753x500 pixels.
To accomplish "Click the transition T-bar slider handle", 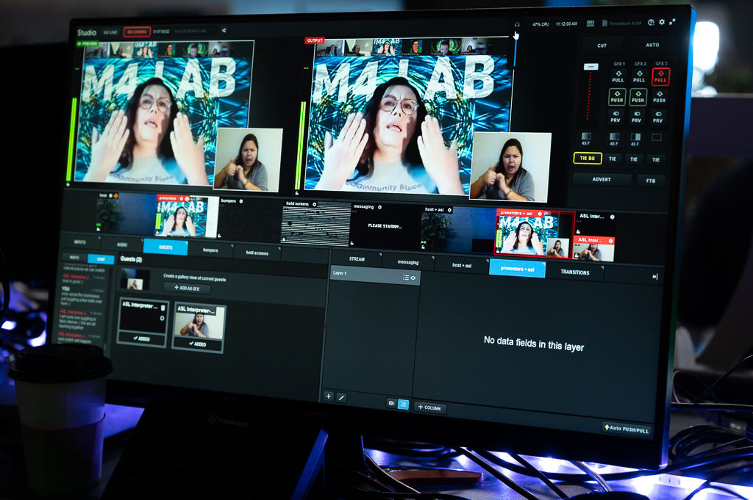I will click(x=590, y=67).
